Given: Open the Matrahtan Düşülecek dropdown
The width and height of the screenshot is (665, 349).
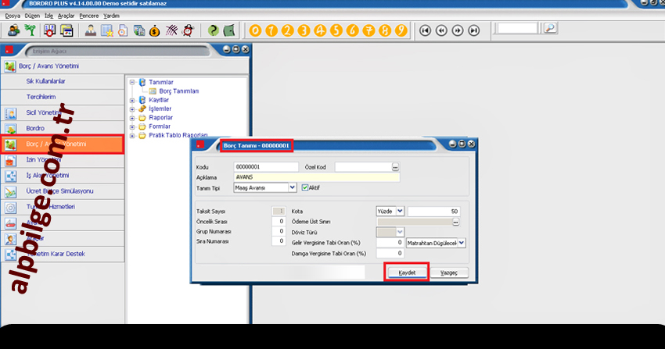Looking at the screenshot, I should pos(461,243).
